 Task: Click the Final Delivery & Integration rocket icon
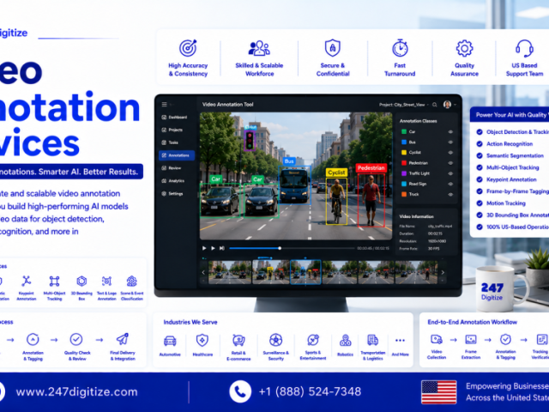click(122, 339)
